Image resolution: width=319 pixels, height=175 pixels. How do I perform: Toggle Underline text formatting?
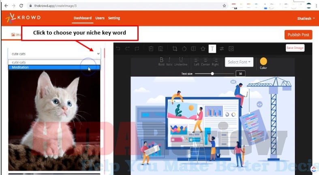coord(181,61)
